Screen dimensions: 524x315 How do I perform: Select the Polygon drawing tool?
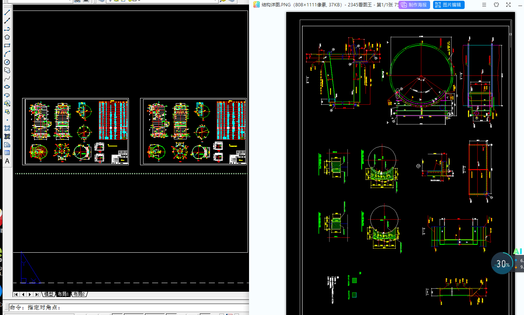click(x=7, y=37)
